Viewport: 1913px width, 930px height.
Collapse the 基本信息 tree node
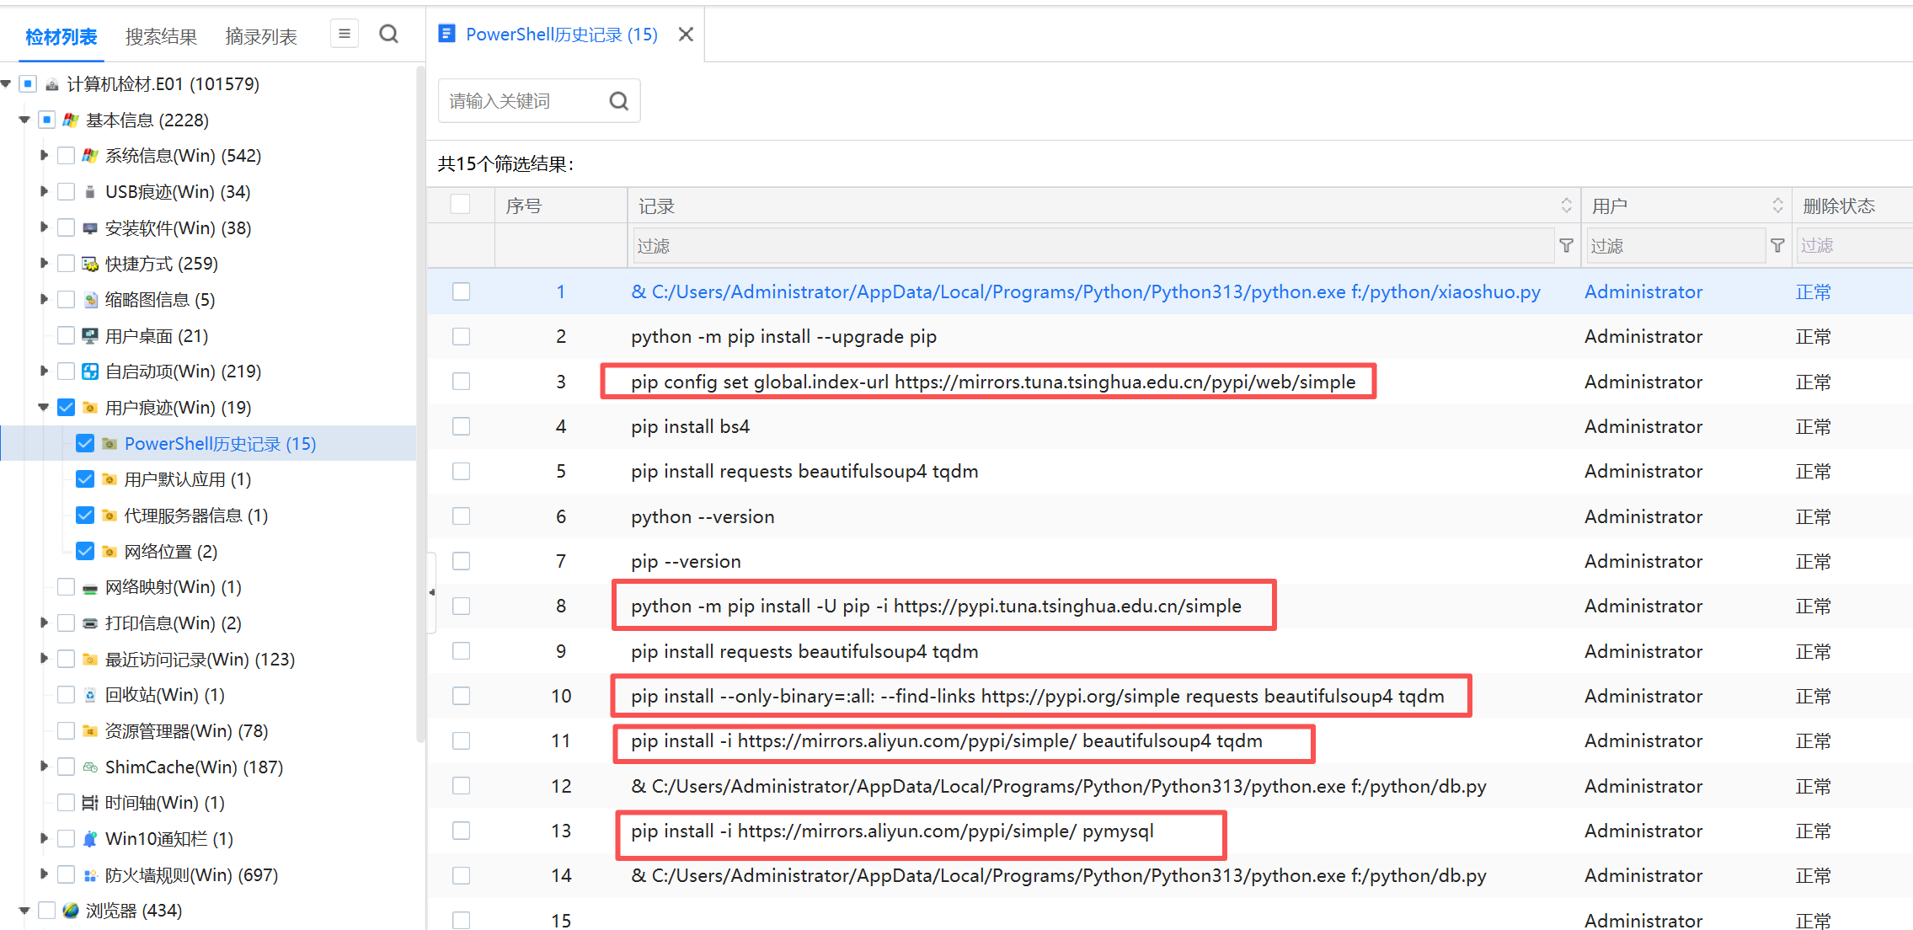(x=24, y=120)
